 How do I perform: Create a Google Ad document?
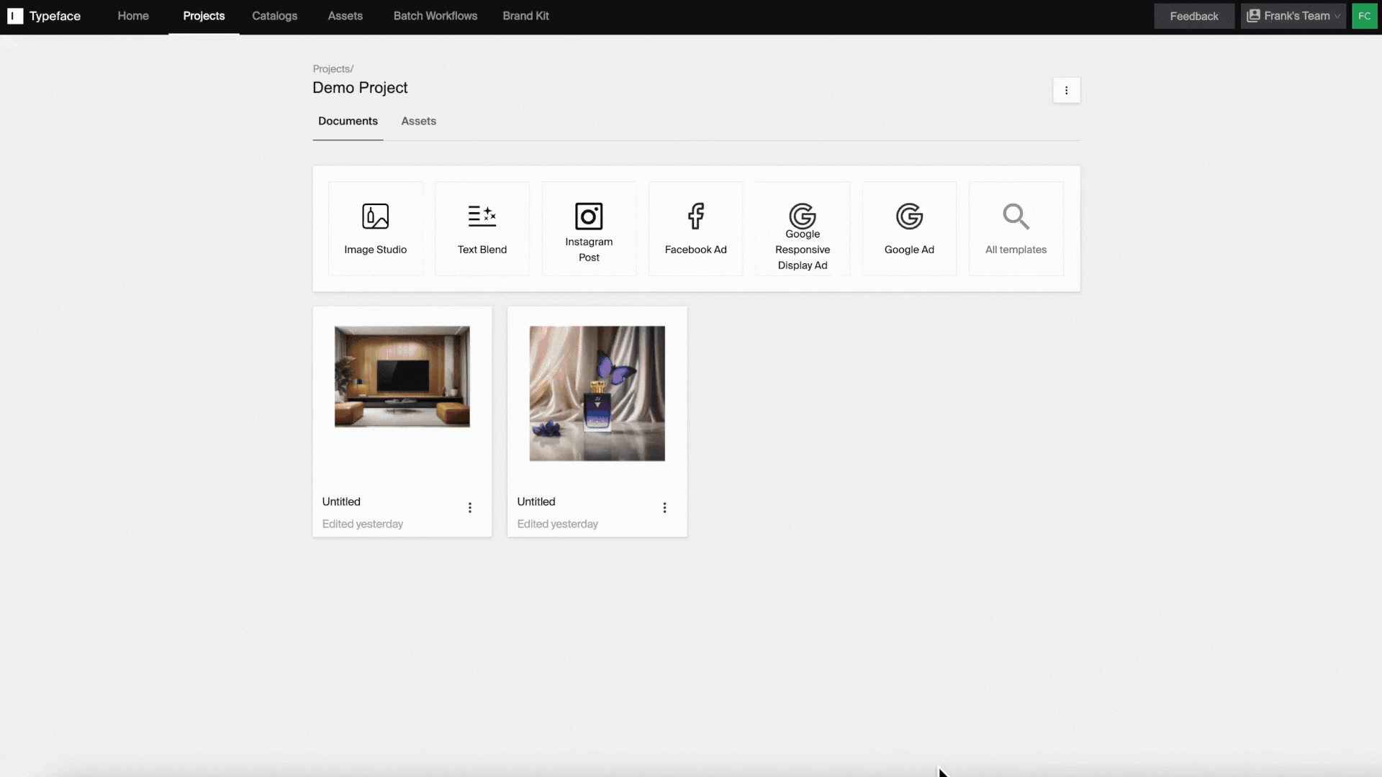point(909,229)
